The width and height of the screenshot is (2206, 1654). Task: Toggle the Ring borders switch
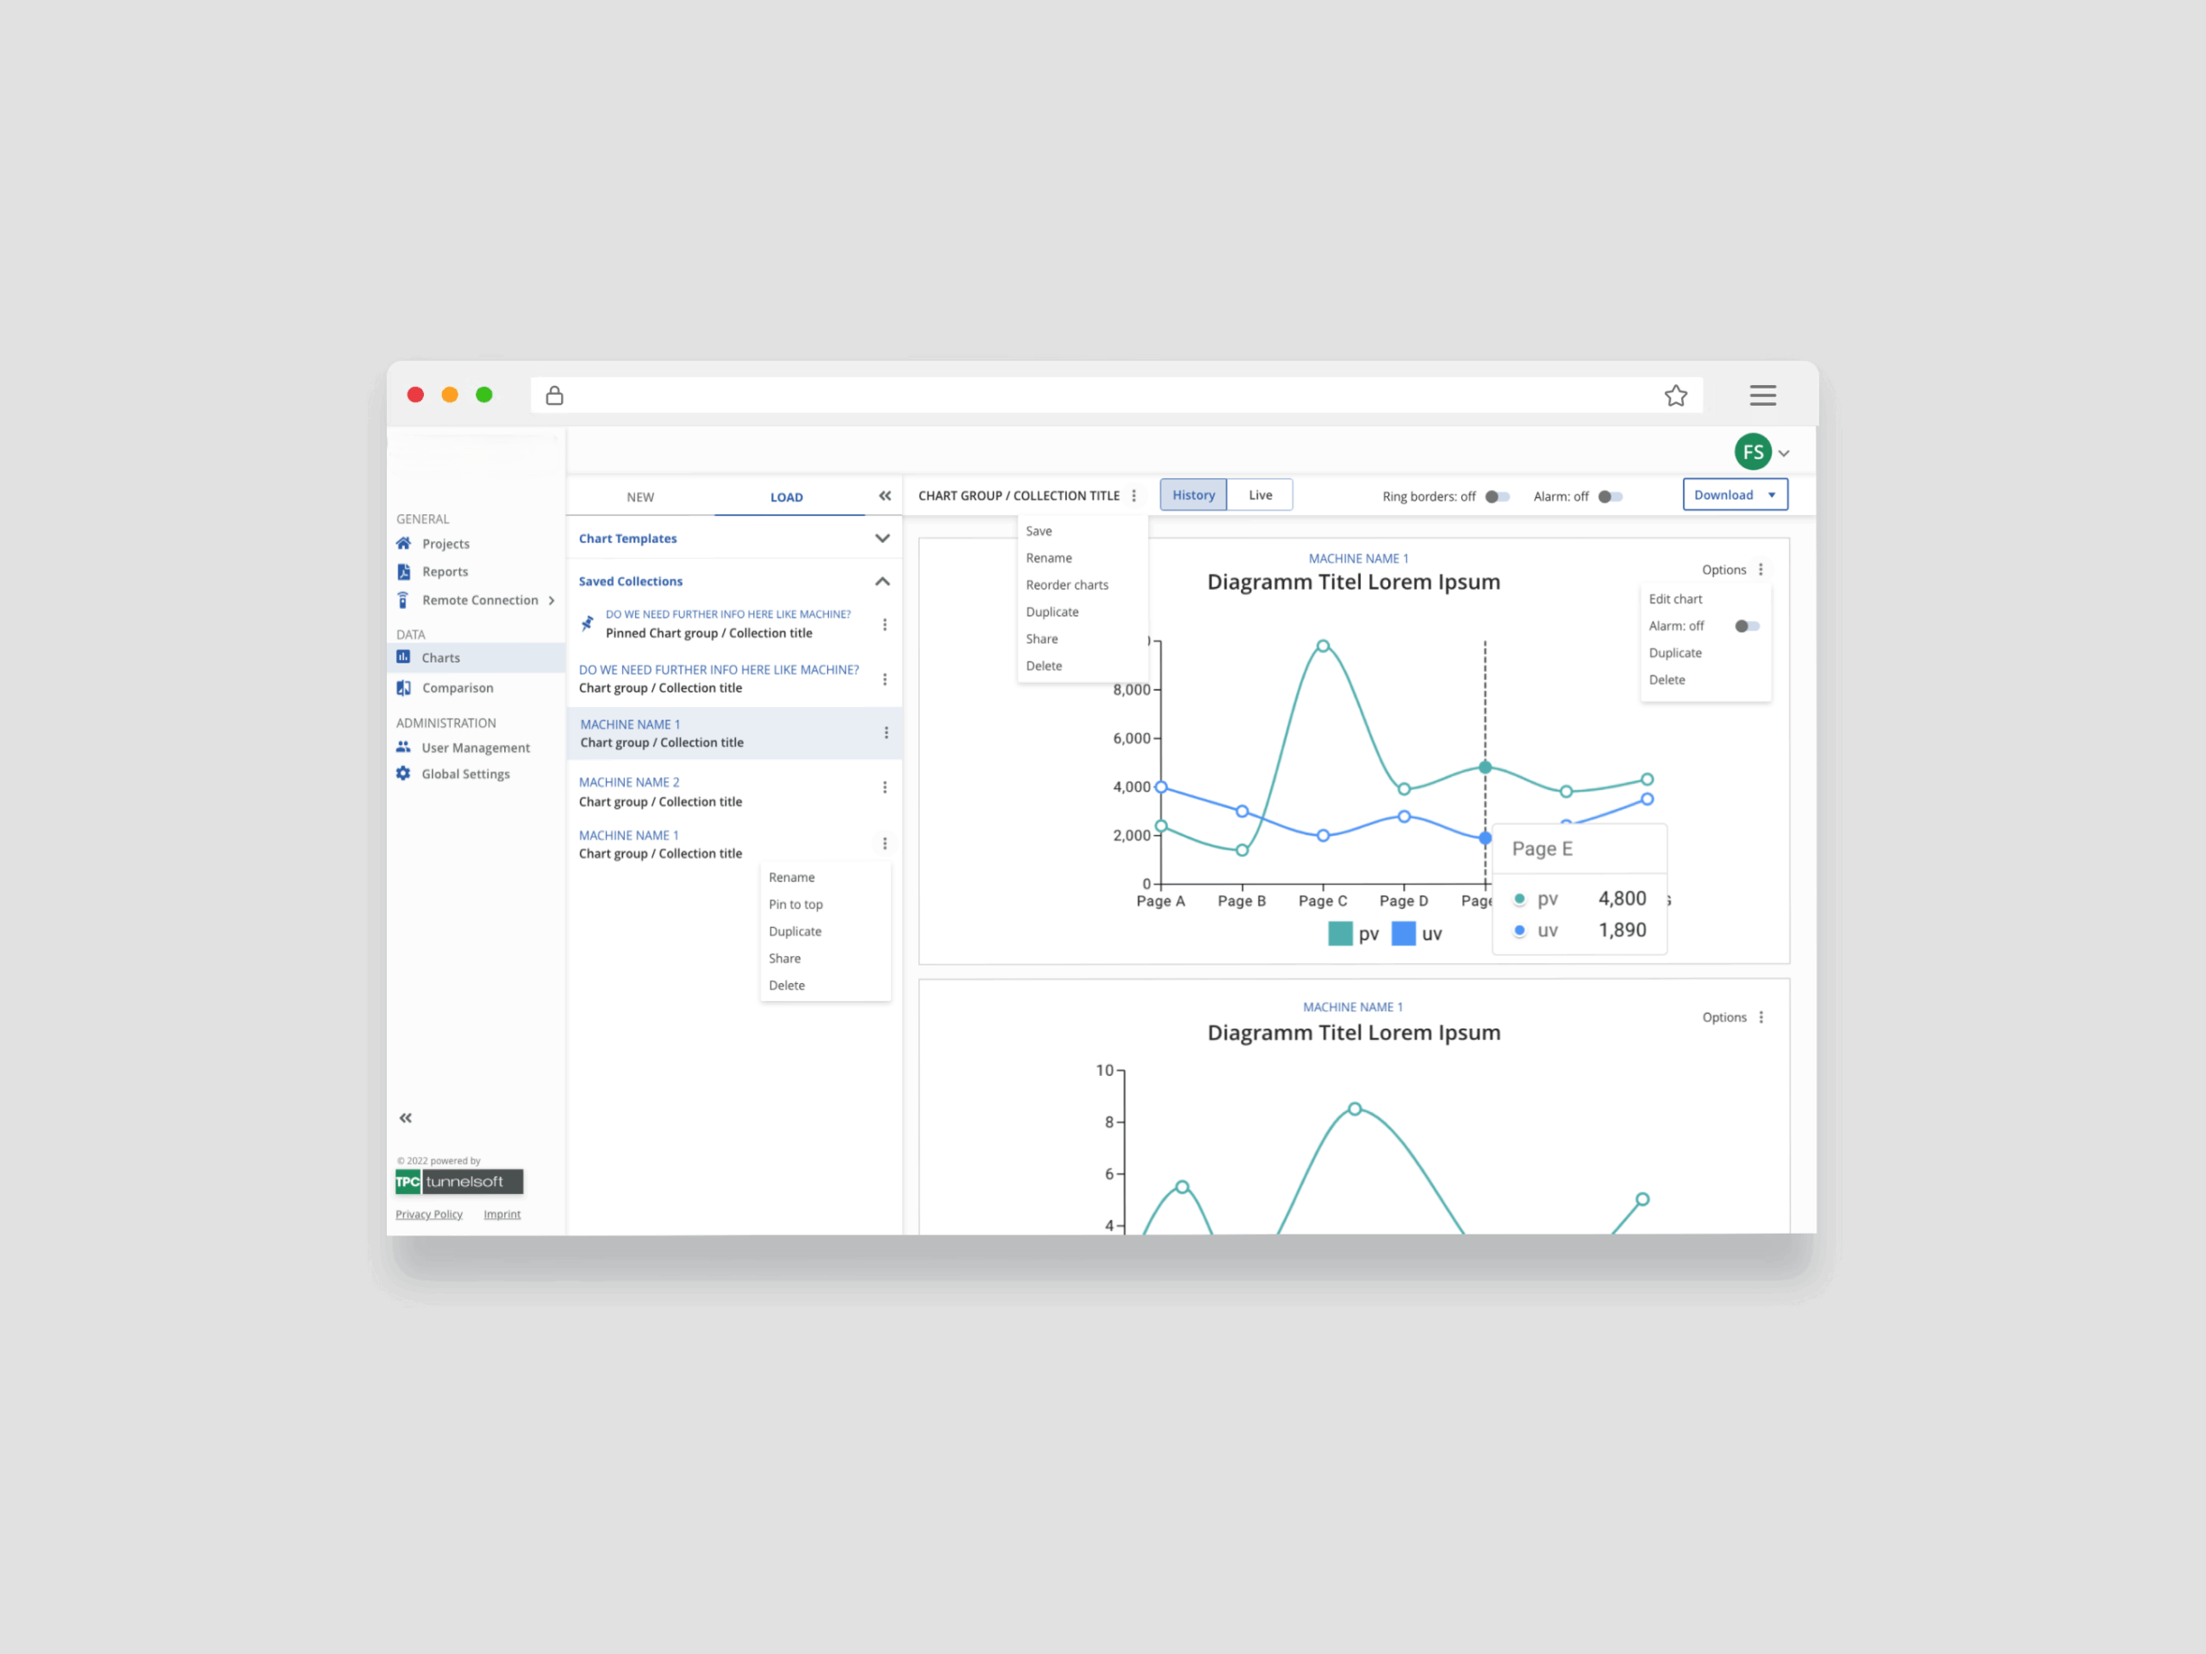(1497, 496)
